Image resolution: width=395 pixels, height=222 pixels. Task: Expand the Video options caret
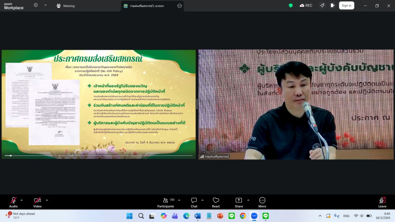[x=47, y=200]
